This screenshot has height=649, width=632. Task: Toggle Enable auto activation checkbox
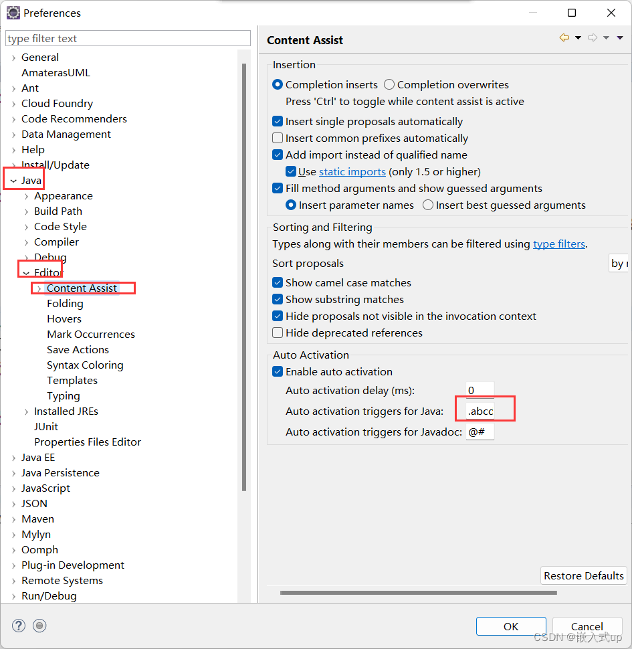[278, 372]
